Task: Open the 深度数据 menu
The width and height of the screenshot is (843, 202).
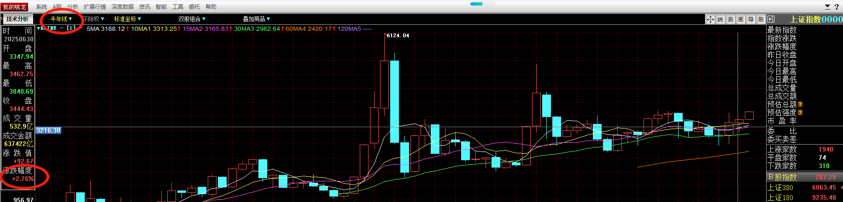Action: click(x=123, y=7)
